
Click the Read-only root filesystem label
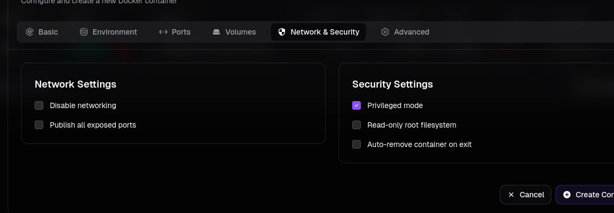(x=412, y=125)
